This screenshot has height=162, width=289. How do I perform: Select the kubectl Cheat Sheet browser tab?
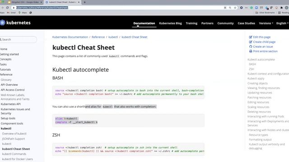[62, 2]
